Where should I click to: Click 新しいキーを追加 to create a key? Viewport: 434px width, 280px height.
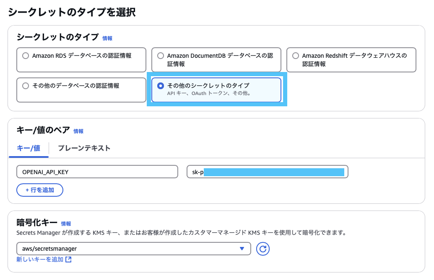(37, 259)
